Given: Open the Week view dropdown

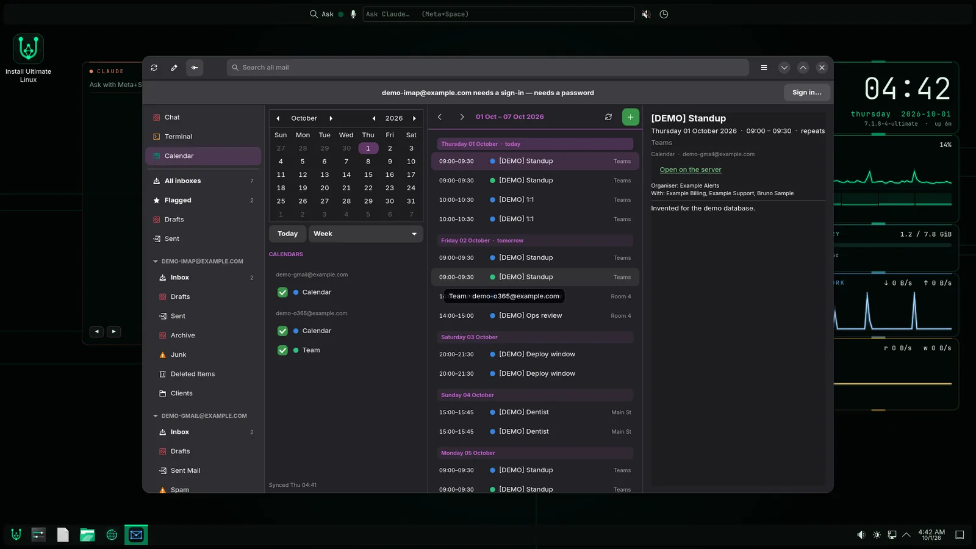Looking at the screenshot, I should [366, 234].
